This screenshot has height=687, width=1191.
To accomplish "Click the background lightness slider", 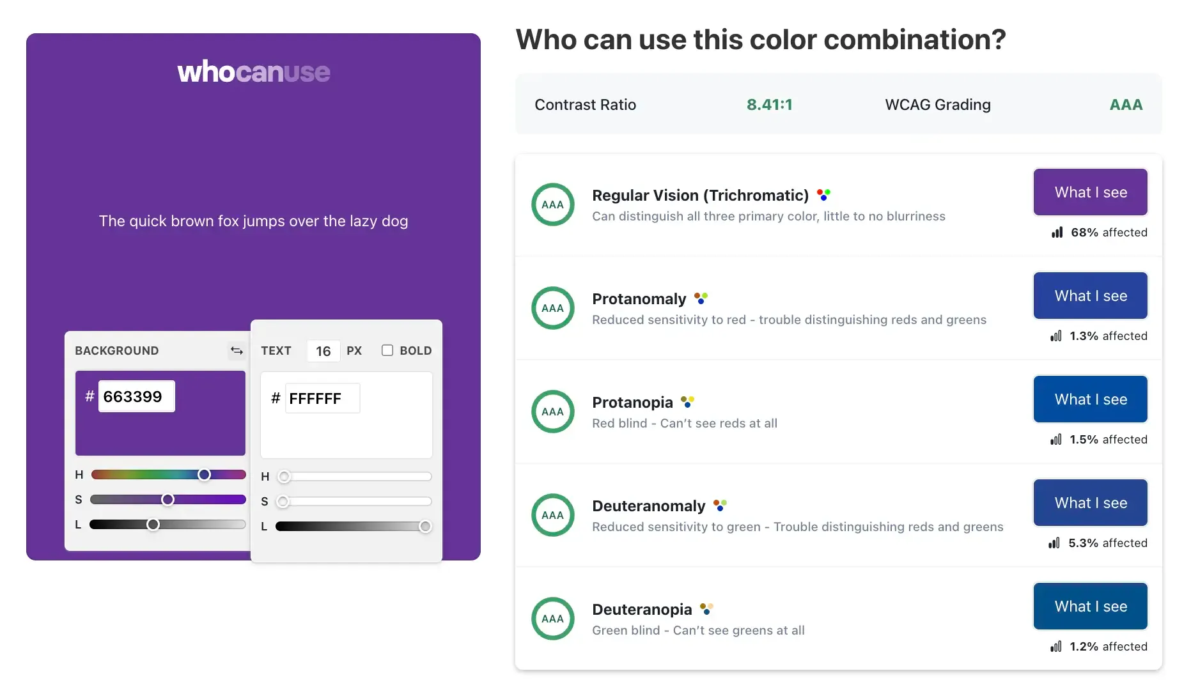I will [168, 525].
